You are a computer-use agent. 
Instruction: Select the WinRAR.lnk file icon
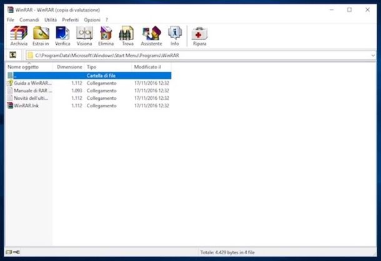tap(10, 106)
